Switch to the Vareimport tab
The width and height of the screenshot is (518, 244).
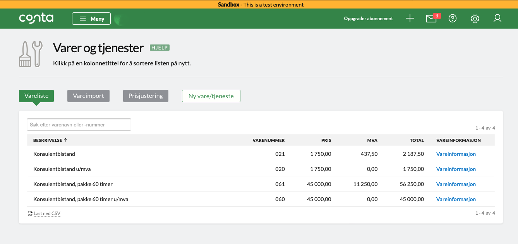[88, 96]
